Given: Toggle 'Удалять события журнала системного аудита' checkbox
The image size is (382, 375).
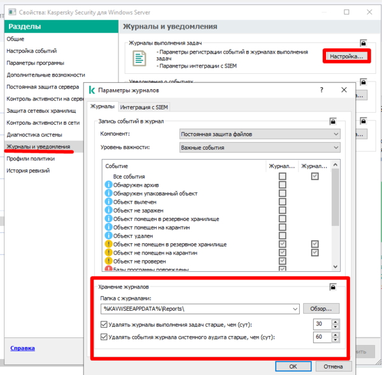Looking at the screenshot, I should [x=104, y=337].
